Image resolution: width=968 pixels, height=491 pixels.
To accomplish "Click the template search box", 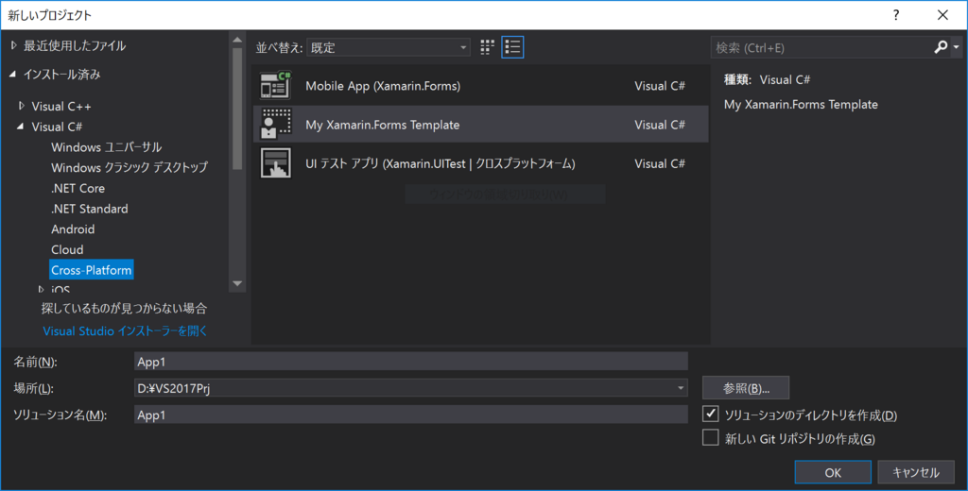I will coord(822,47).
